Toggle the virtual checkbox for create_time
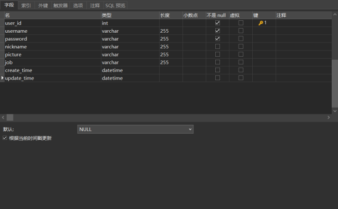 point(241,70)
